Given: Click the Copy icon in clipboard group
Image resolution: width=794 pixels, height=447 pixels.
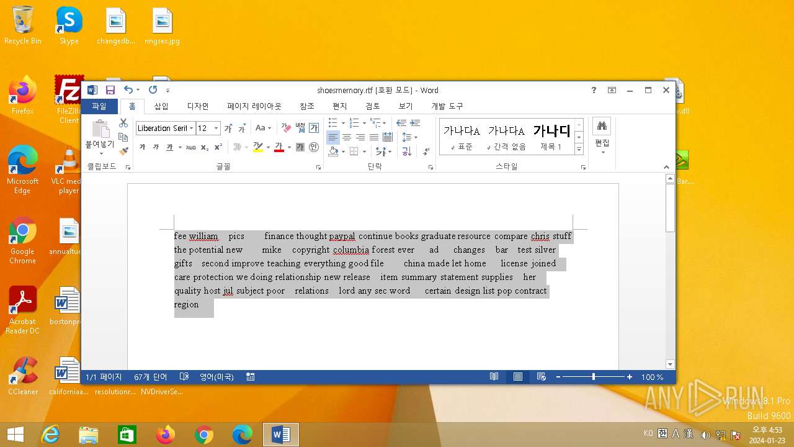Looking at the screenshot, I should tap(123, 137).
